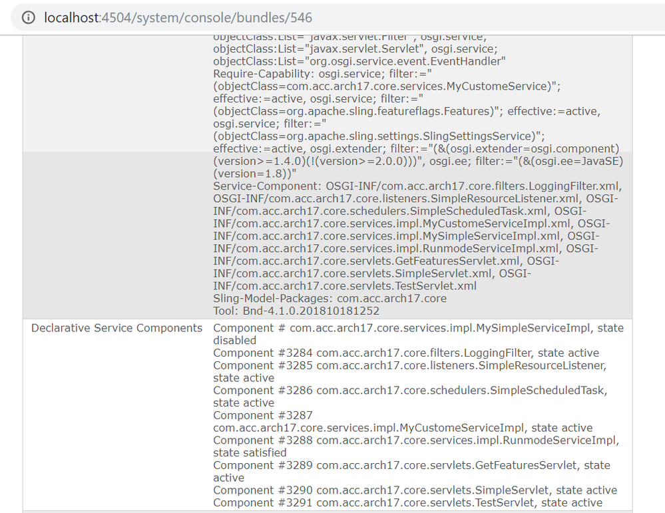Click objectClass org.osgi.service.event.EventHandler line

pos(359,61)
